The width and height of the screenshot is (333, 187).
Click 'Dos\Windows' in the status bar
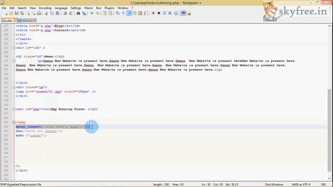[274, 184]
